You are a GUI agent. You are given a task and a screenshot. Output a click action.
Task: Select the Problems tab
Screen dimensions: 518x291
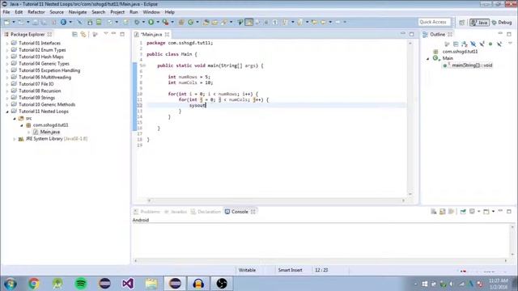pyautogui.click(x=146, y=212)
